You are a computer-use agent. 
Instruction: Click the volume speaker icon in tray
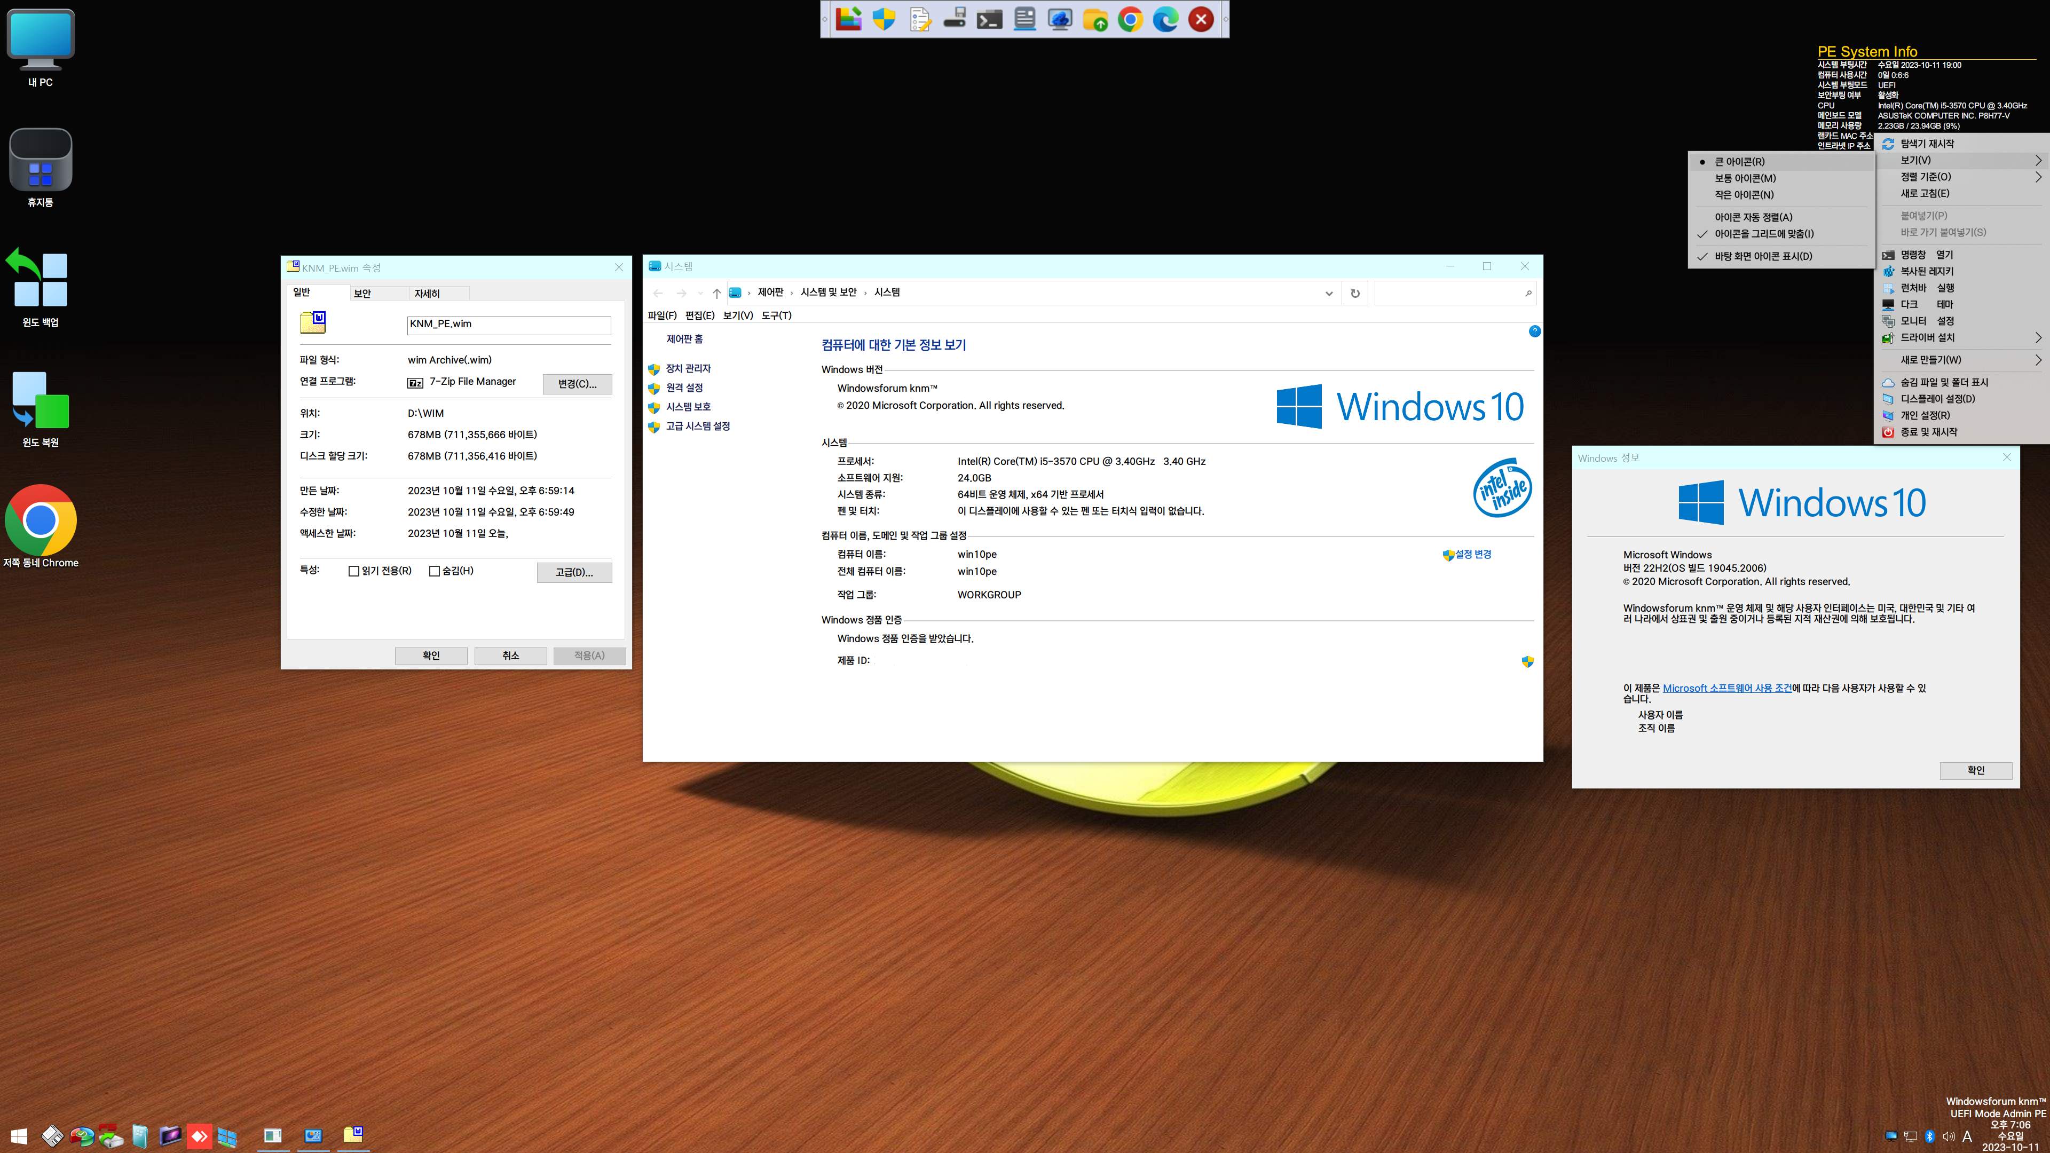(1948, 1136)
